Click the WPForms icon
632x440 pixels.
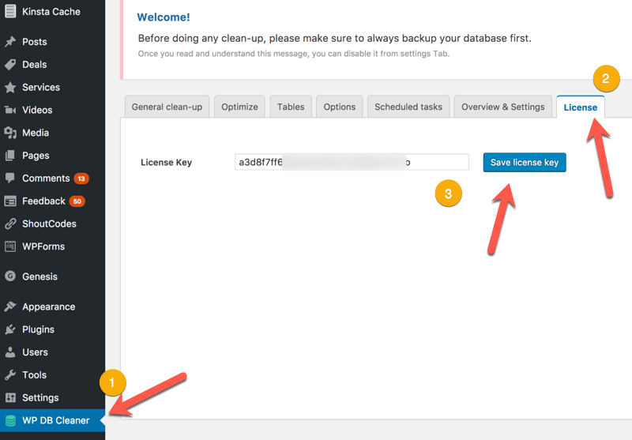tap(10, 246)
